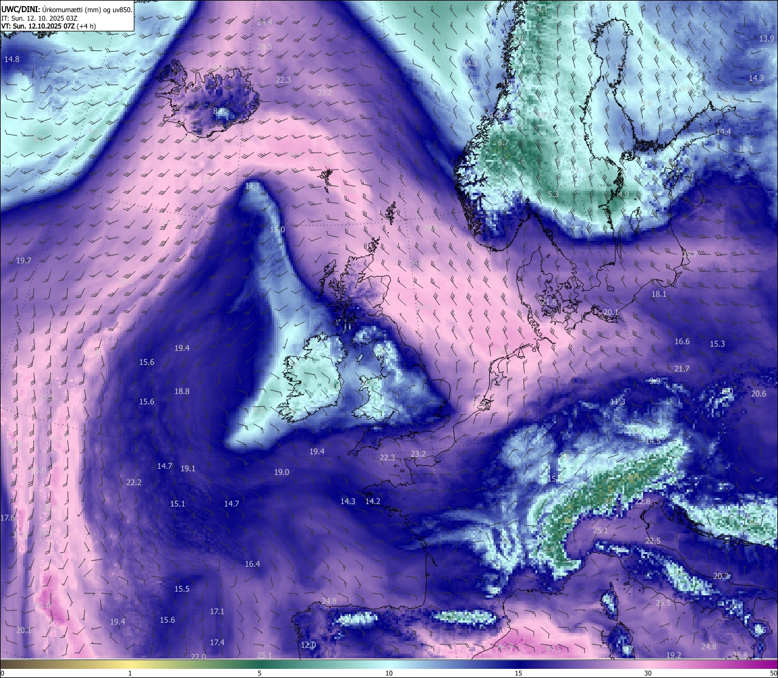
Task: Click the map value 22.5
Action: 653,541
